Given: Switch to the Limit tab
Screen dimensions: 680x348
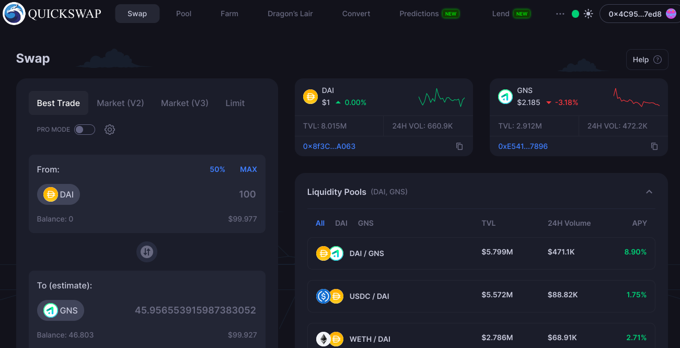Looking at the screenshot, I should click(x=235, y=103).
